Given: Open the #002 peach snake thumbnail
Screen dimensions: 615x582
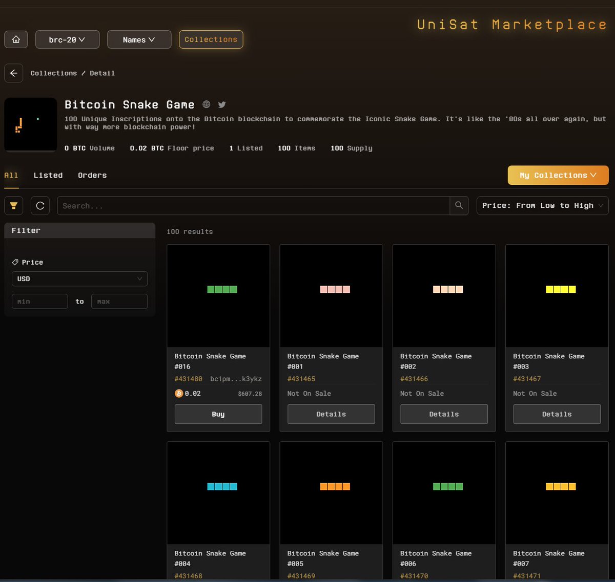Looking at the screenshot, I should tap(444, 296).
